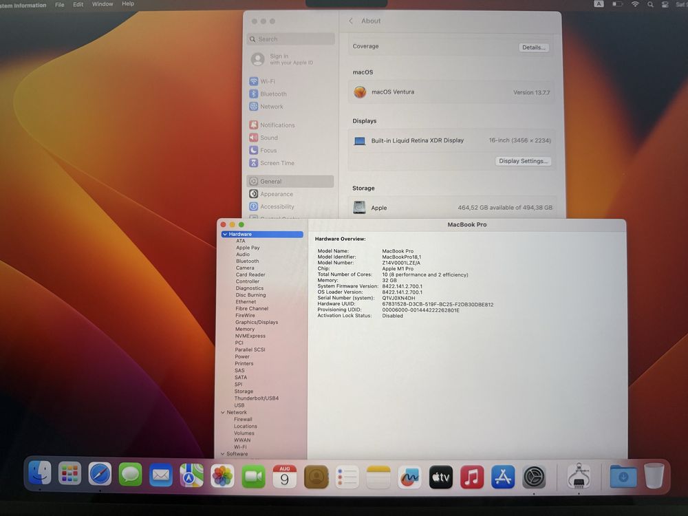Screen dimensions: 688x516
Task: Open Trash in the Dock
Action: tap(654, 475)
